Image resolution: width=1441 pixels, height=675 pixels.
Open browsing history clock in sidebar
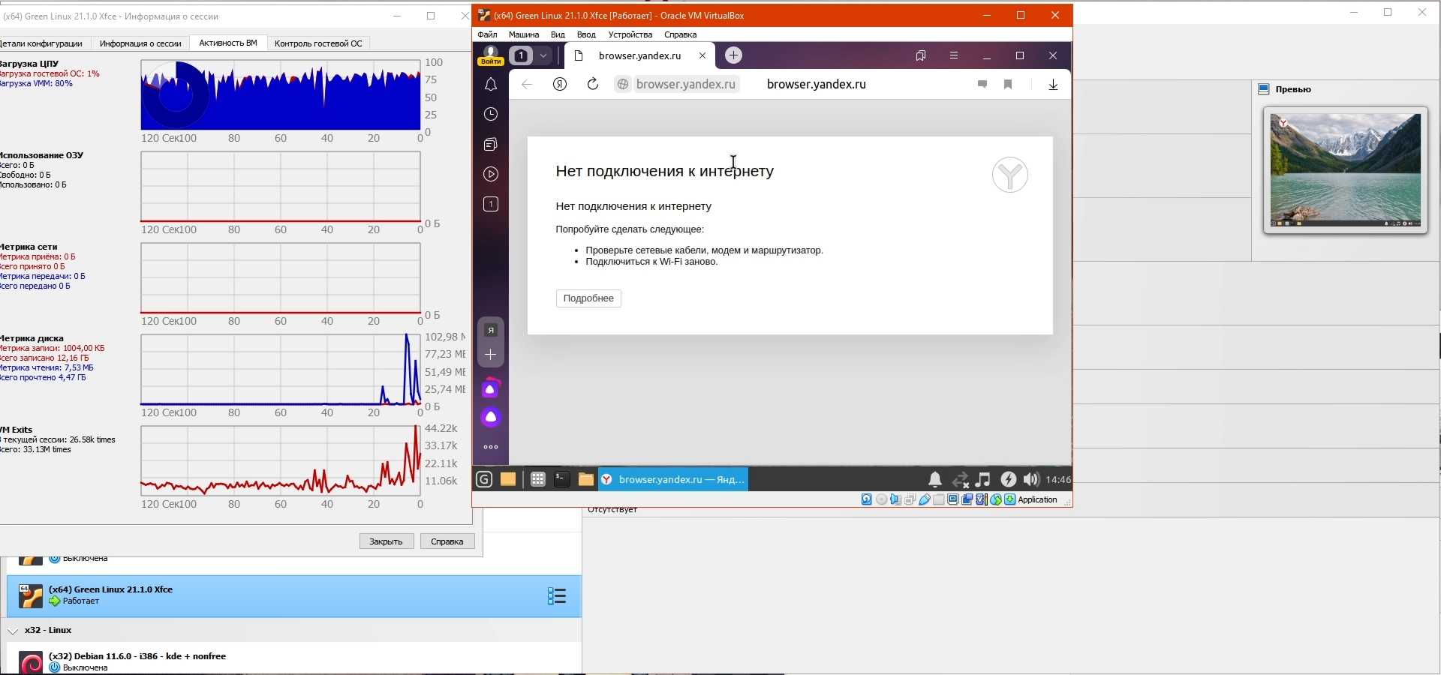[491, 114]
